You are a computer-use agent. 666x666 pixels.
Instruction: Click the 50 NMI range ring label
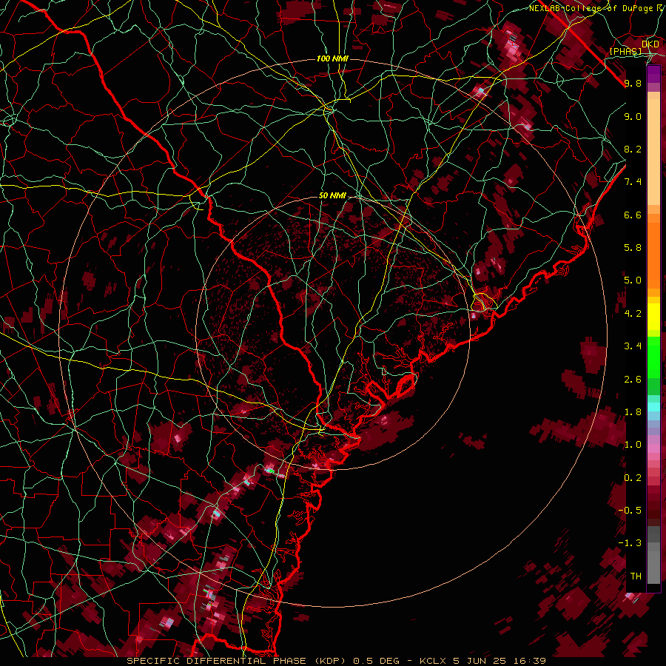coord(332,195)
